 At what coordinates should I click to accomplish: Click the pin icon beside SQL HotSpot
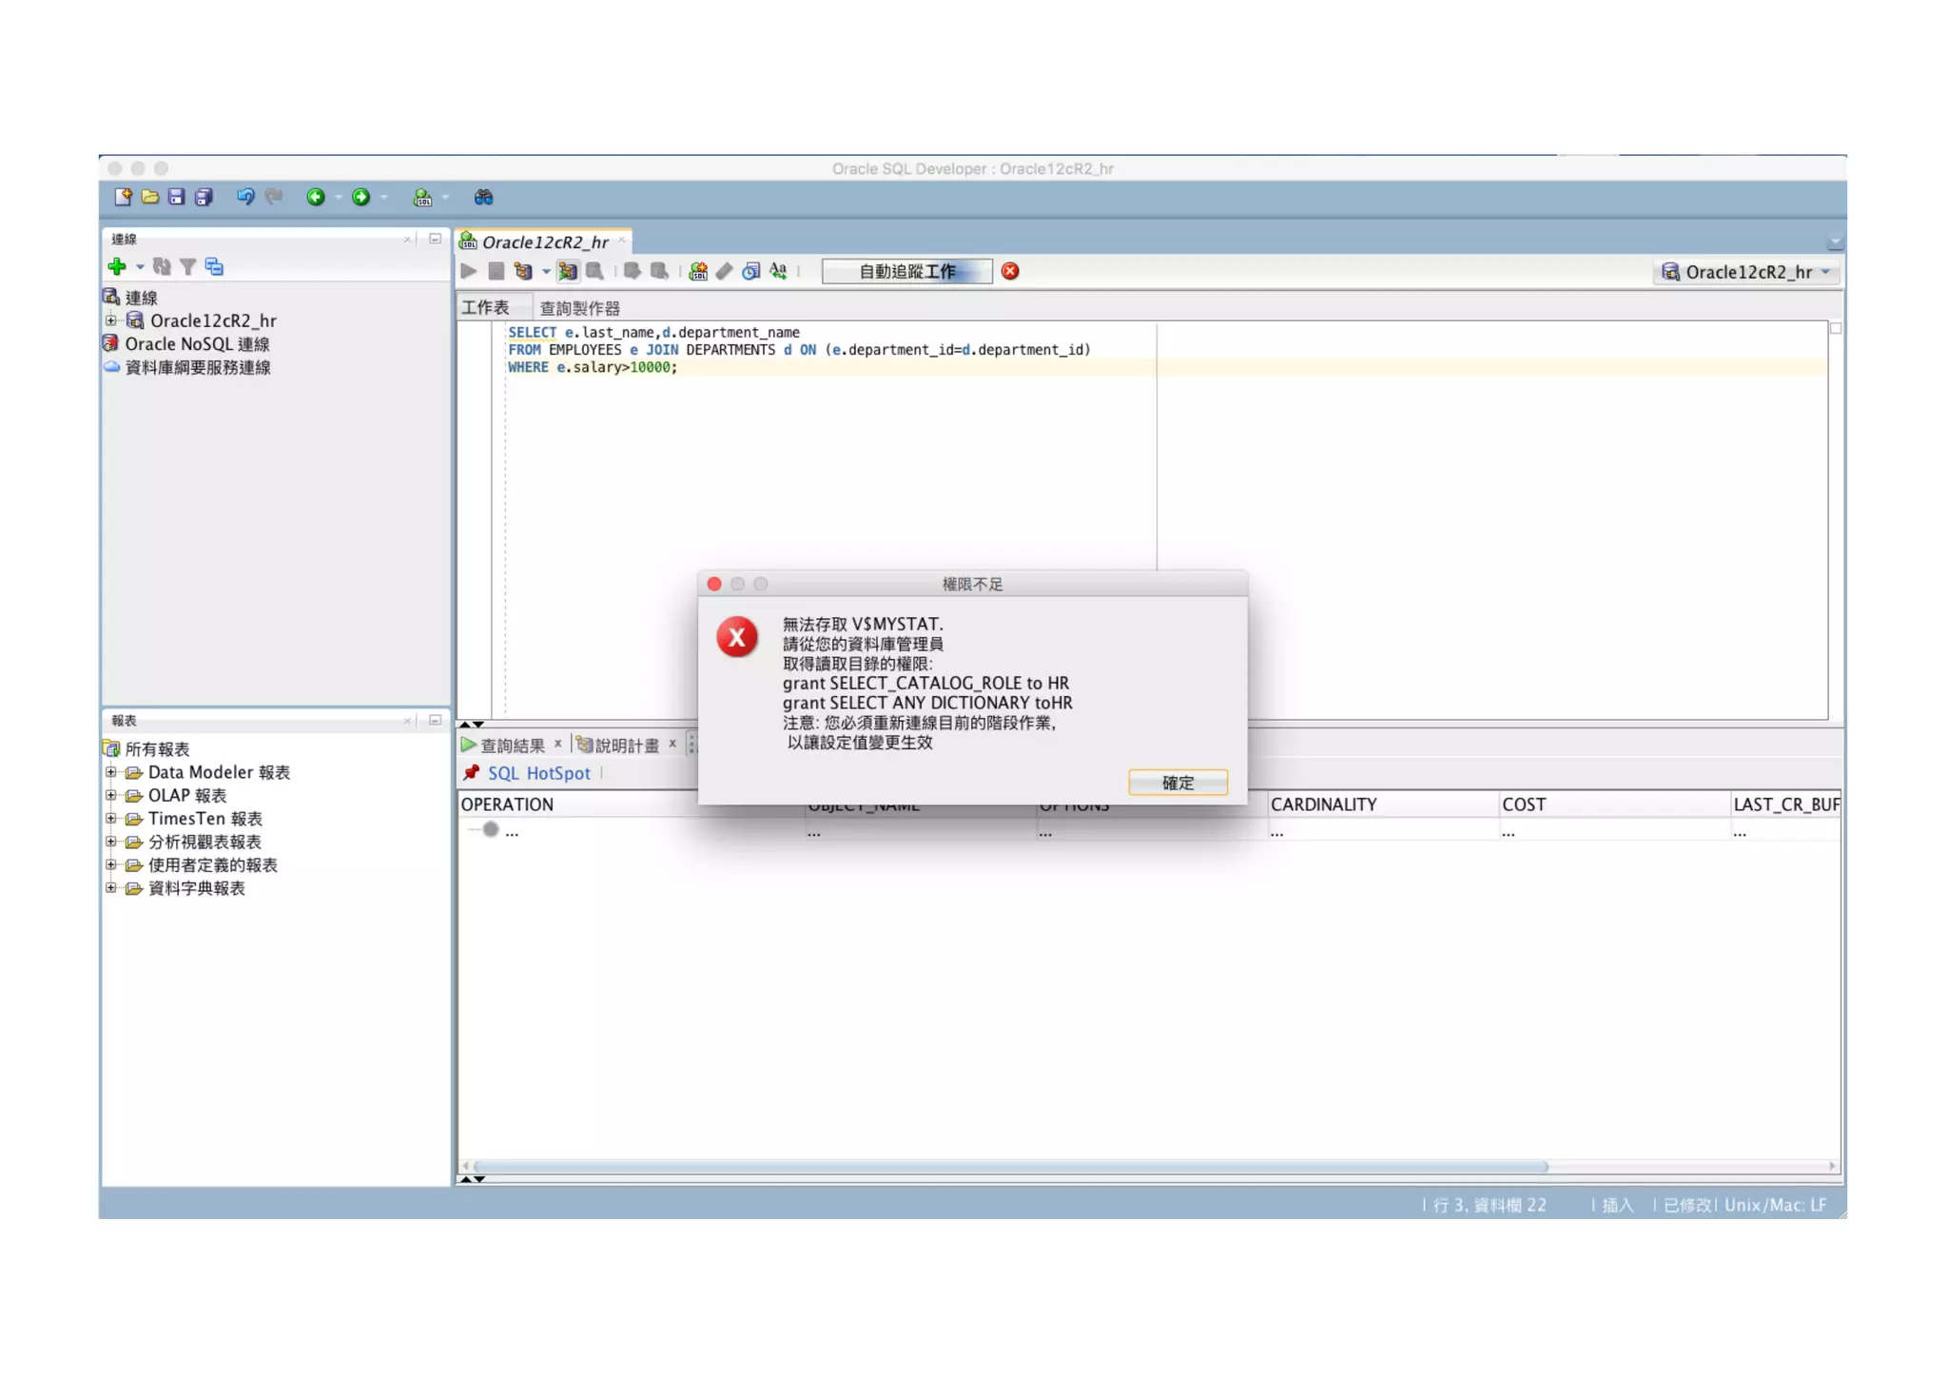point(471,773)
